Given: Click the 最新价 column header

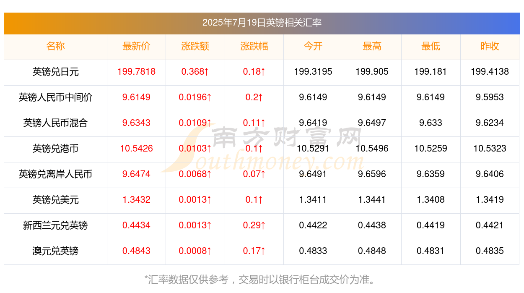Looking at the screenshot, I should click(x=136, y=46).
